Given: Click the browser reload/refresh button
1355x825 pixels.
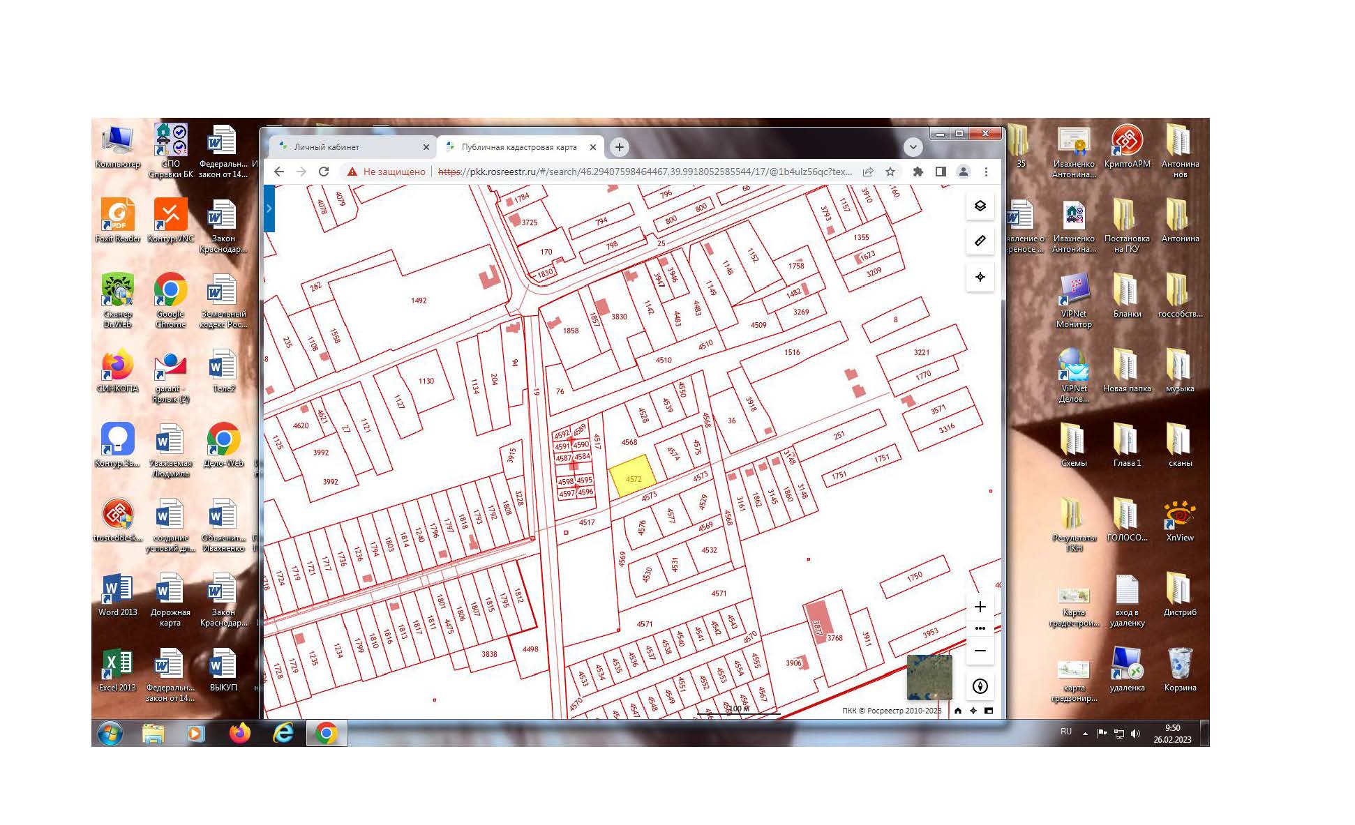Looking at the screenshot, I should tap(326, 172).
